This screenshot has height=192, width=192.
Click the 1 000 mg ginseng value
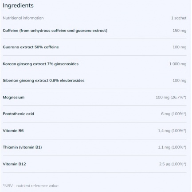coord(178,64)
